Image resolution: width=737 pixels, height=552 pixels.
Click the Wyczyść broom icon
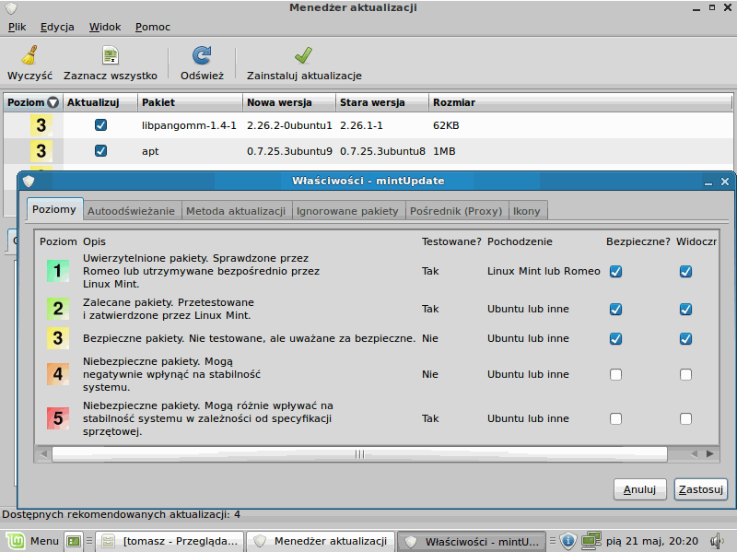pyautogui.click(x=29, y=55)
